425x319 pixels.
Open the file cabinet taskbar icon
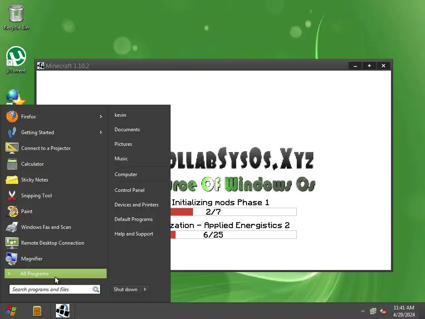tap(37, 311)
